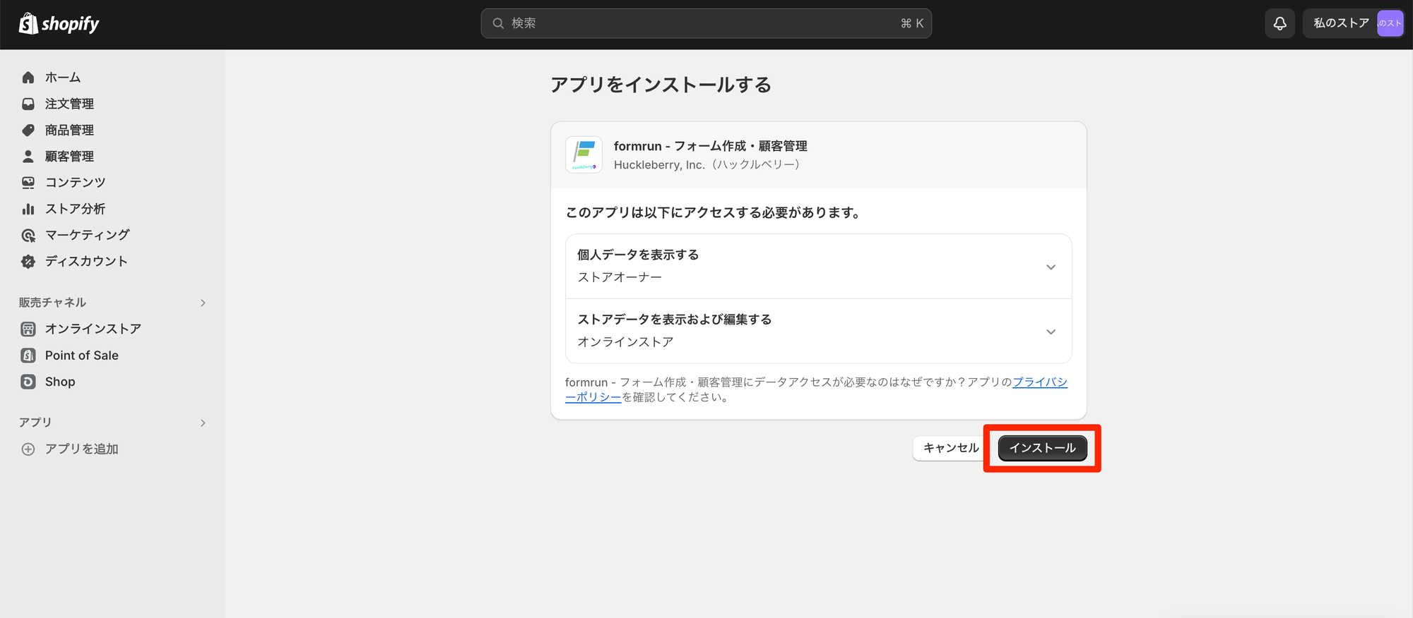This screenshot has width=1413, height=618.
Task: Open 注文管理 orders icon
Action: [x=28, y=104]
